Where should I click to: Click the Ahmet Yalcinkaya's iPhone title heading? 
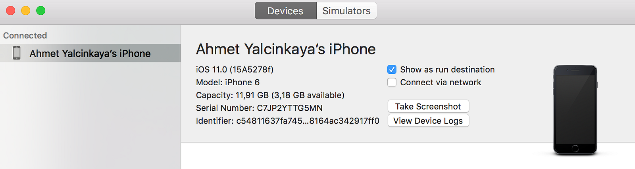pyautogui.click(x=286, y=49)
